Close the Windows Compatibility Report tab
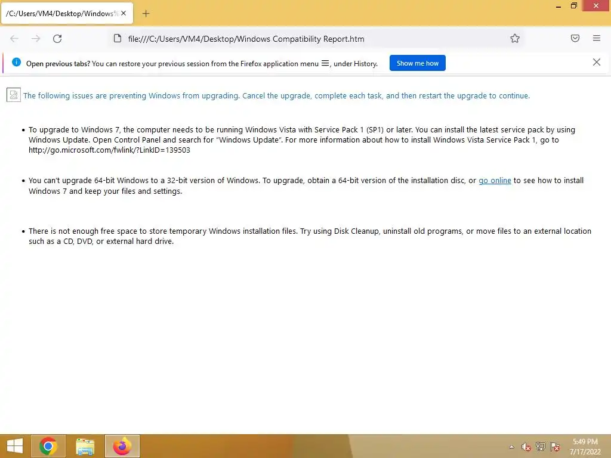 tap(124, 13)
